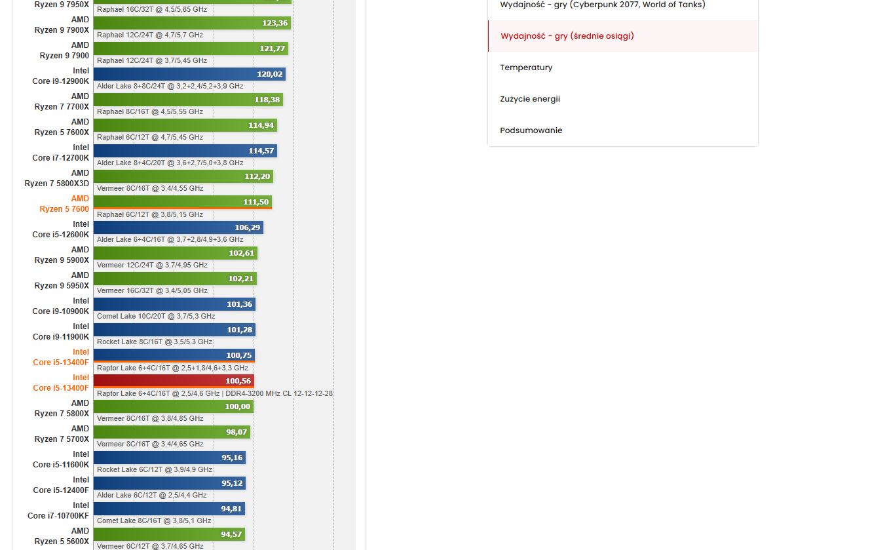The height and width of the screenshot is (550, 887).
Task: Click spec text Alder Lake 6+4C/16T
Action: click(170, 239)
